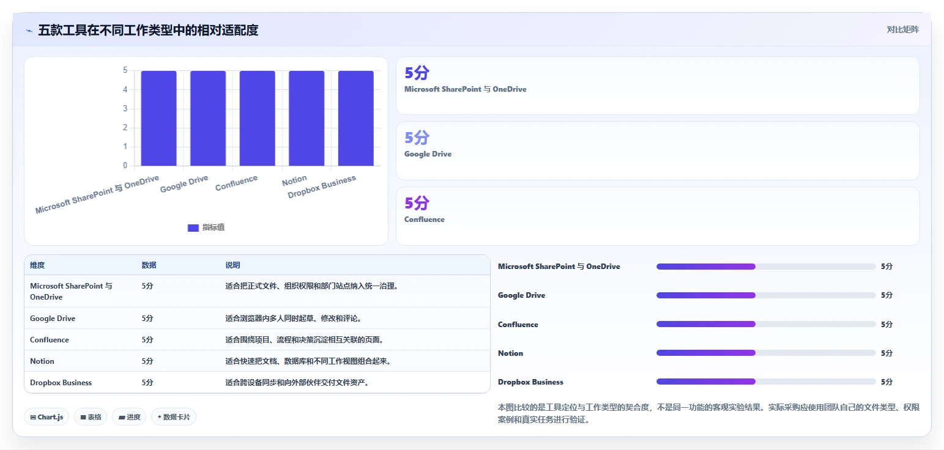The height and width of the screenshot is (450, 944).
Task: Click the Google Drive progress bar
Action: (766, 295)
